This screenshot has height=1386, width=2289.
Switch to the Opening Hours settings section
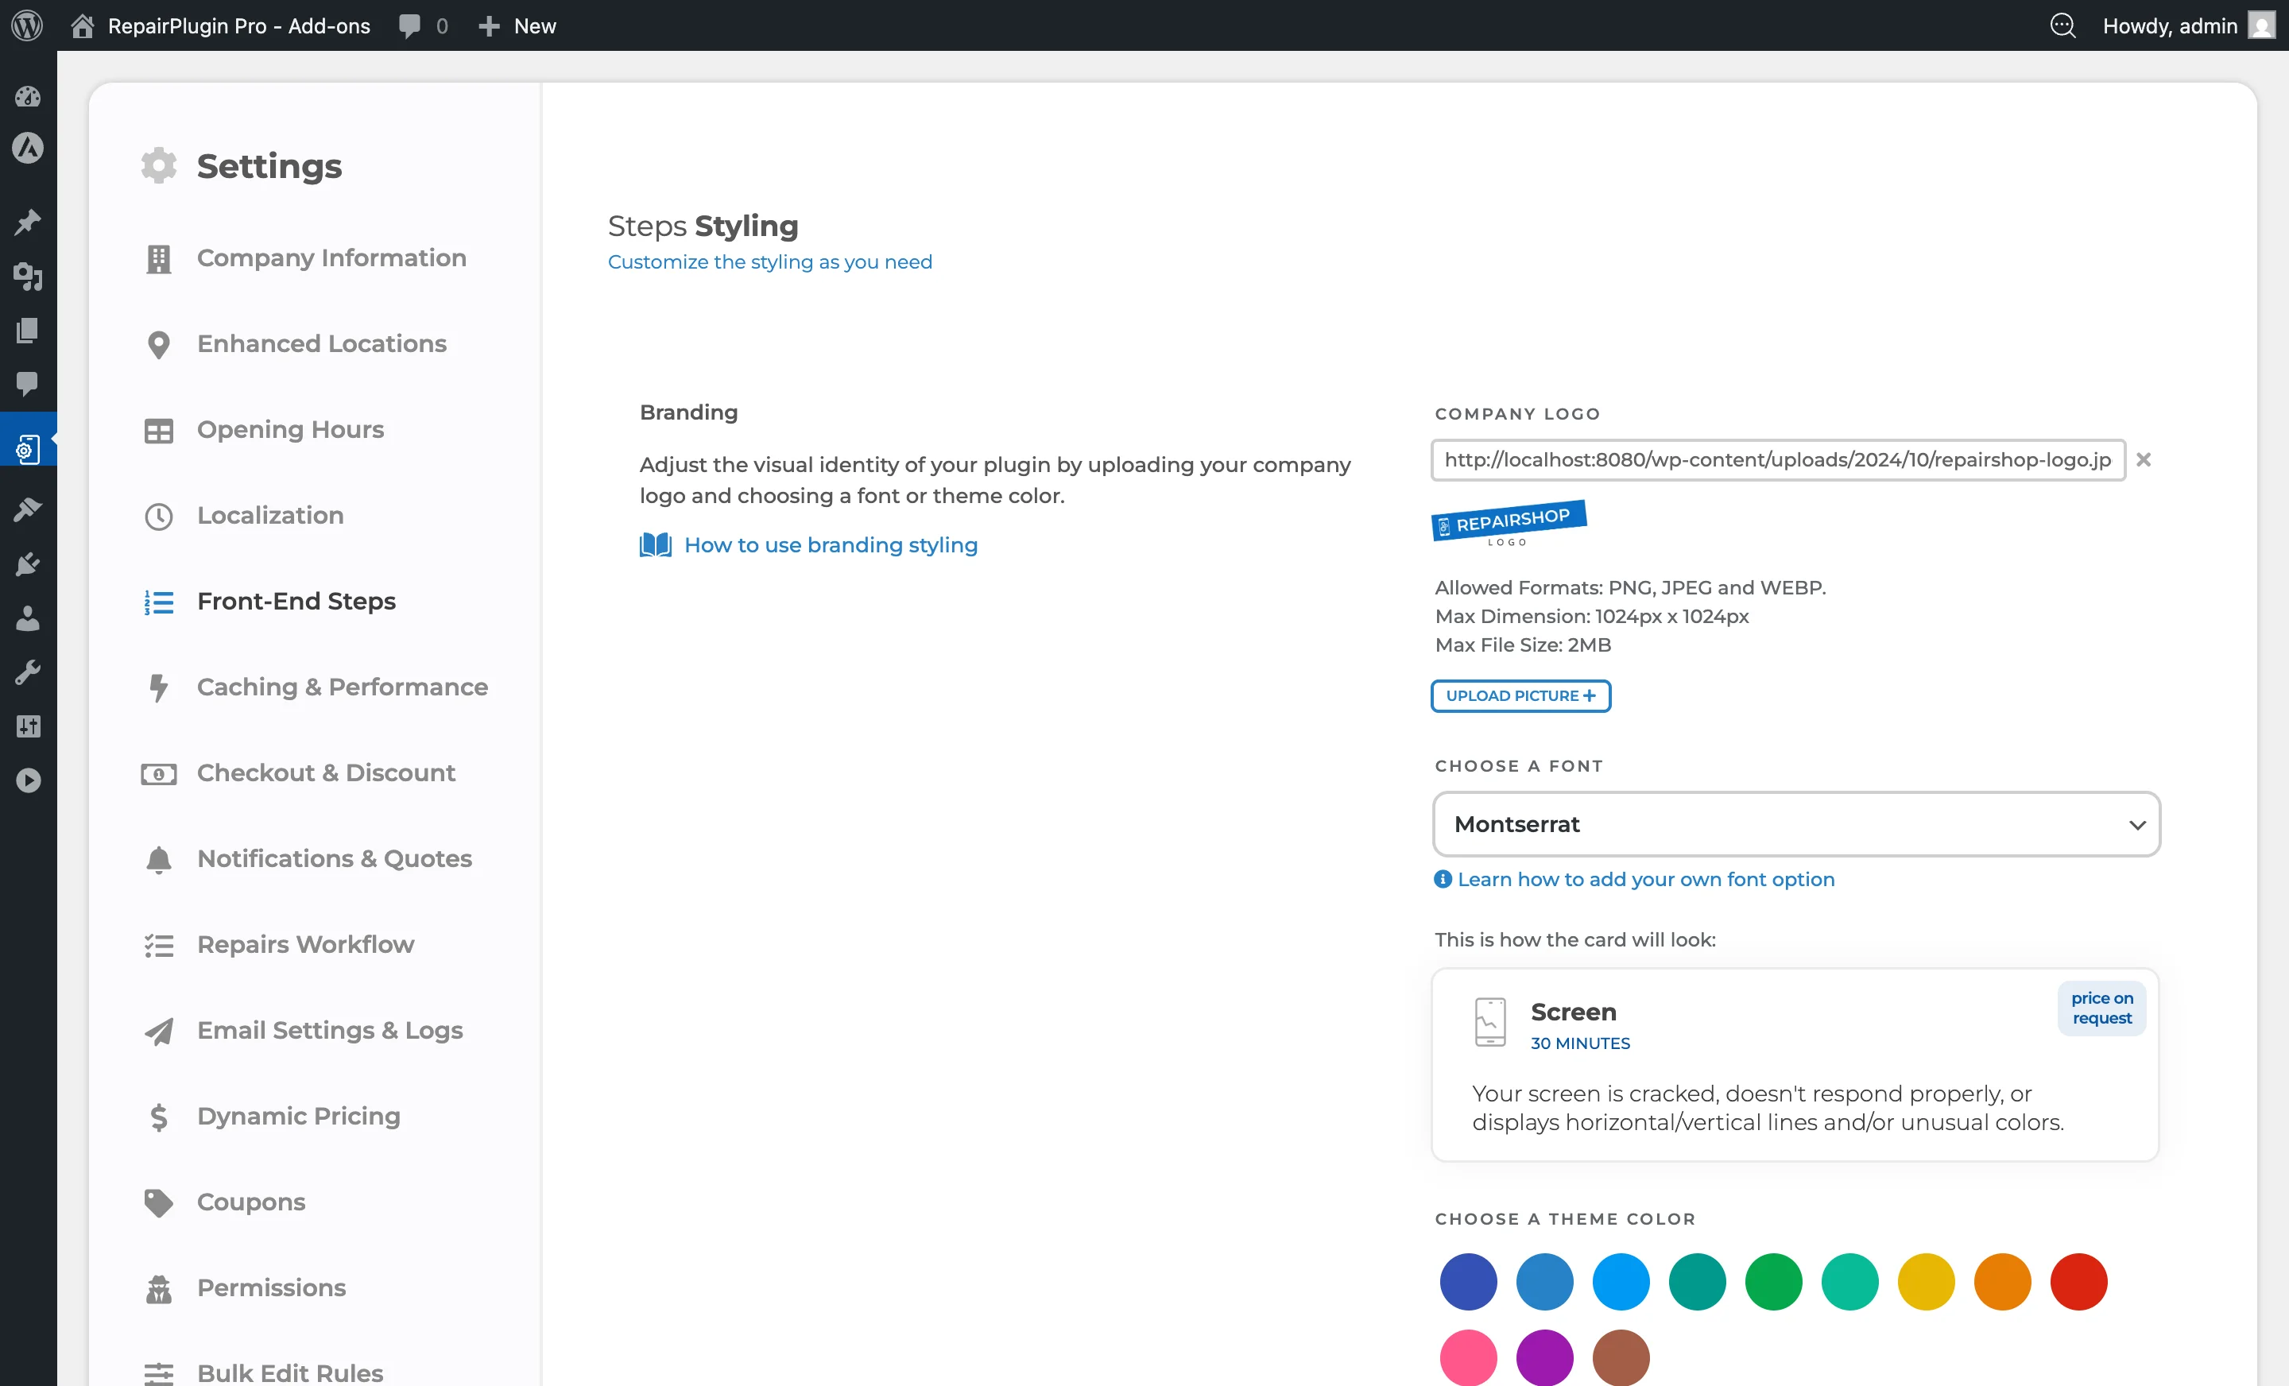tap(291, 429)
